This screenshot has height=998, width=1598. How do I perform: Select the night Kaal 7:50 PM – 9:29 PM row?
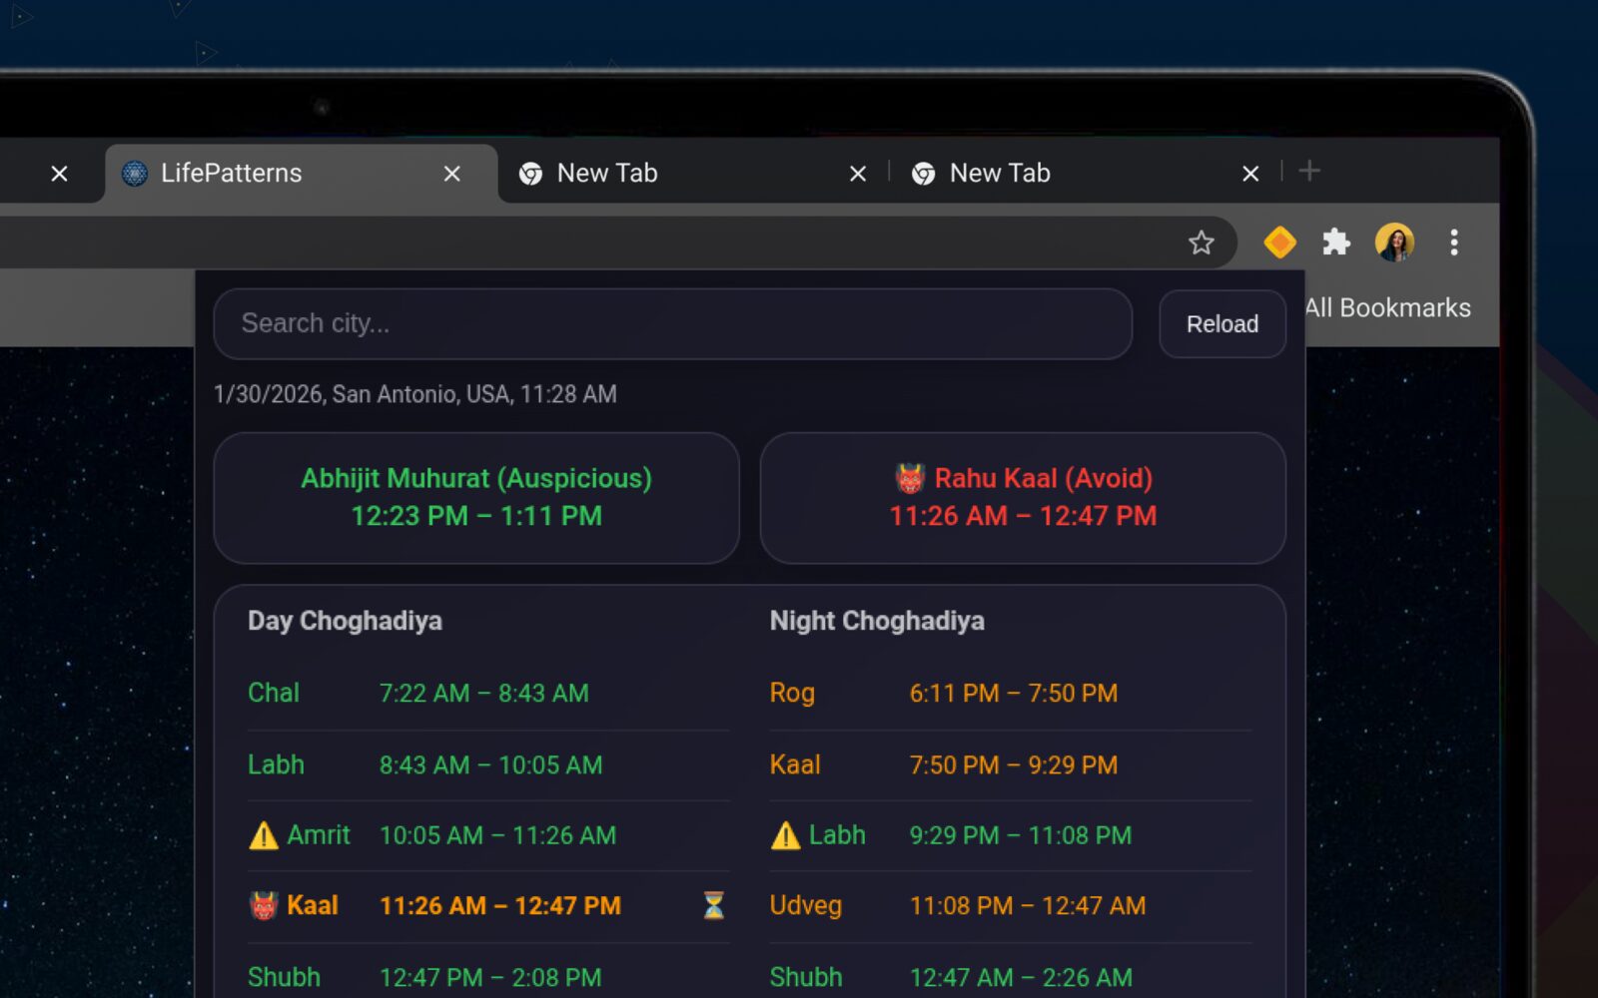click(x=1011, y=764)
